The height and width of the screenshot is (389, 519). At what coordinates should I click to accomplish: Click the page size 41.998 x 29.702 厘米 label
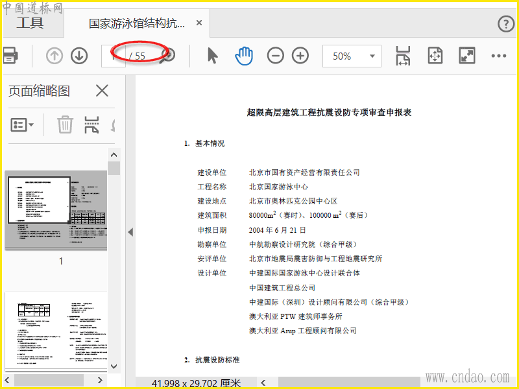(197, 383)
